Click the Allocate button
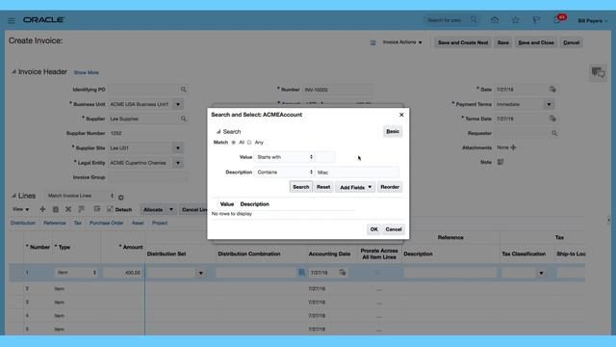The height and width of the screenshot is (347, 616). (x=153, y=210)
